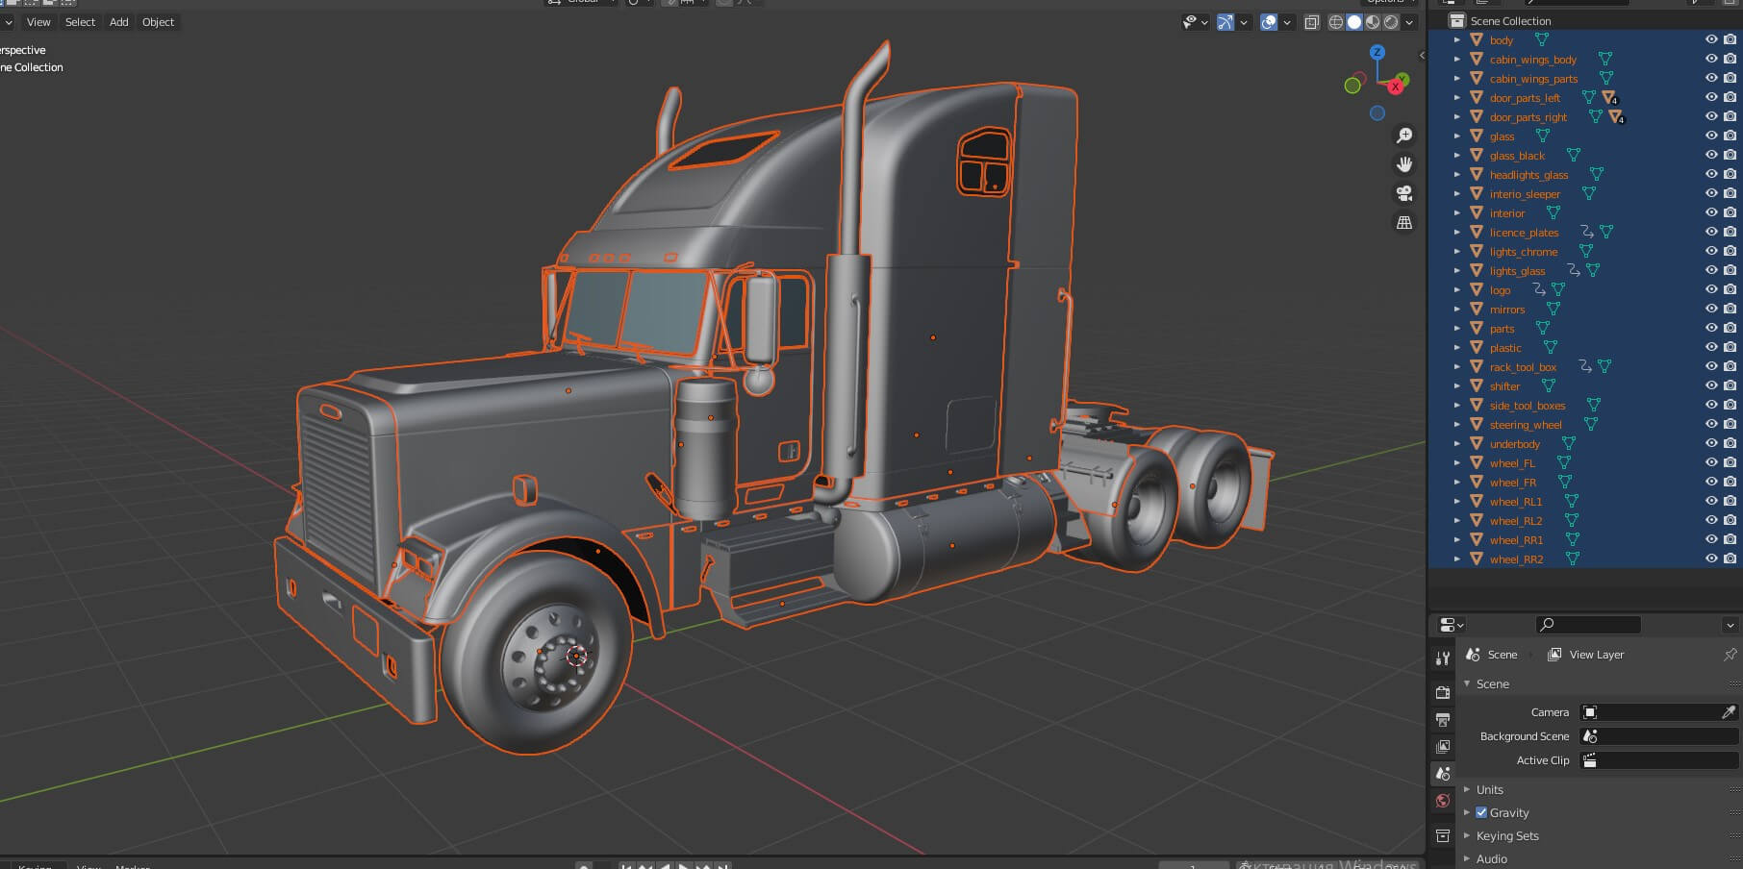The image size is (1743, 869).
Task: Hide the glass object in viewport
Action: click(1711, 136)
